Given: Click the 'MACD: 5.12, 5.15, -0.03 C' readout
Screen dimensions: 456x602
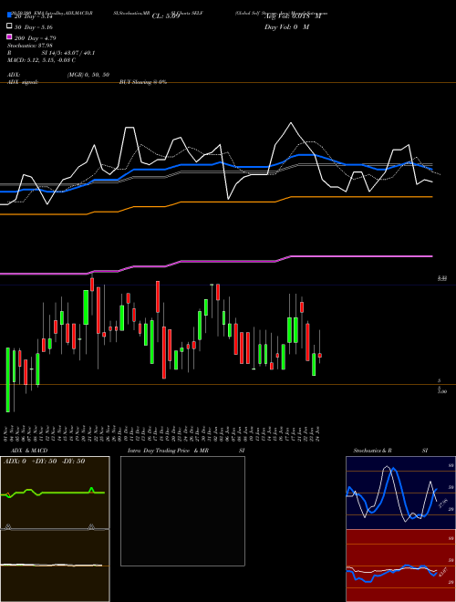Looking at the screenshot, I should (41, 60).
